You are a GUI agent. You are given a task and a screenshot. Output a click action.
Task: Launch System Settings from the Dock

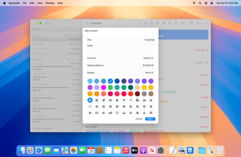(161, 150)
